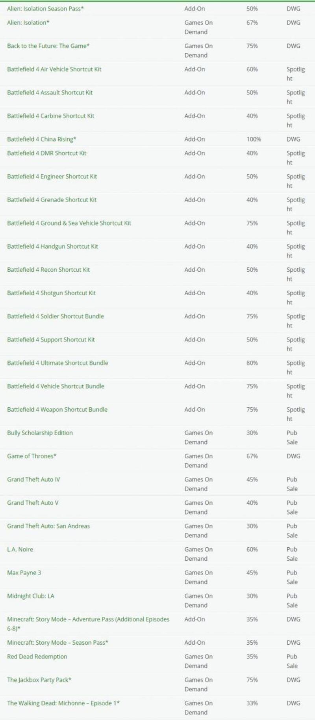315x720 pixels.
Task: Open Battlefield 4 Ultimate Shortcut Bundle link
Action: (x=57, y=363)
